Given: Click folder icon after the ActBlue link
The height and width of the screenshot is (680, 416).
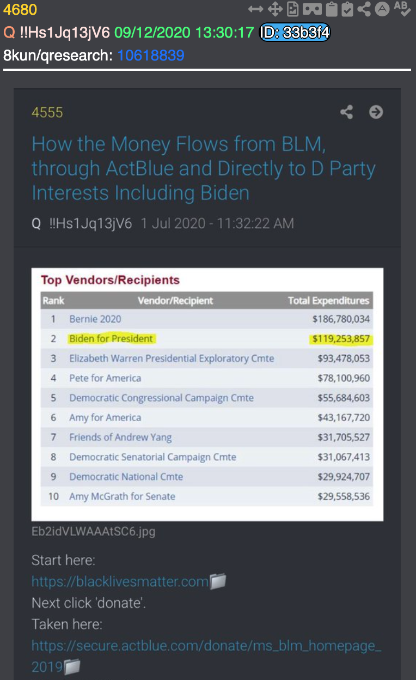Looking at the screenshot, I should 72,666.
